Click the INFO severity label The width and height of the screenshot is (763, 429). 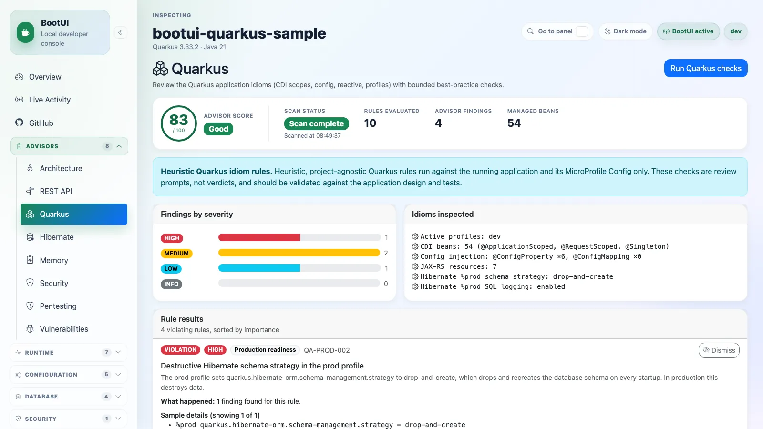[x=171, y=284]
